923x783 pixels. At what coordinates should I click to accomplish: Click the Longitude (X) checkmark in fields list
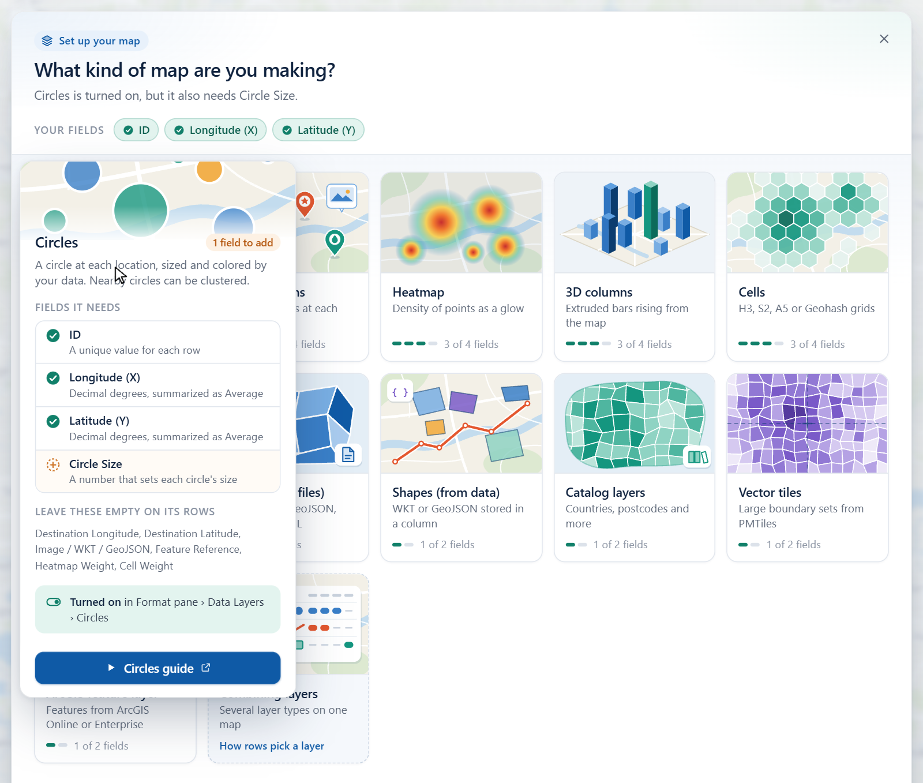pos(53,378)
